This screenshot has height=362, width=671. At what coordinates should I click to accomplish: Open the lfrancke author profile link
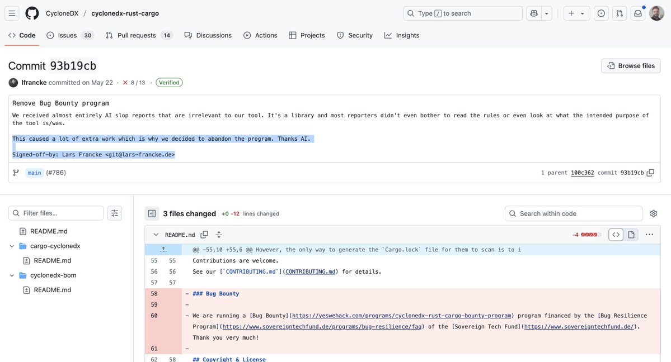click(x=34, y=83)
